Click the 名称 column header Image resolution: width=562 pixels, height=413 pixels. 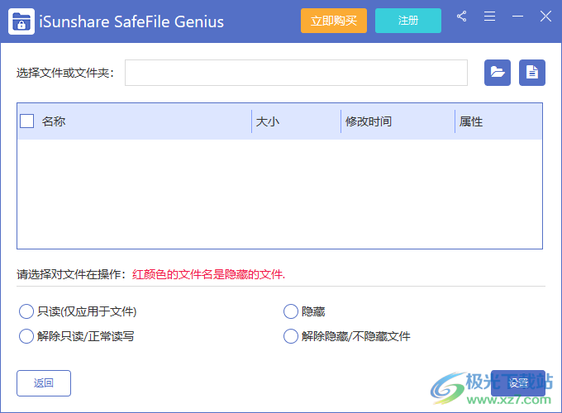pos(54,121)
